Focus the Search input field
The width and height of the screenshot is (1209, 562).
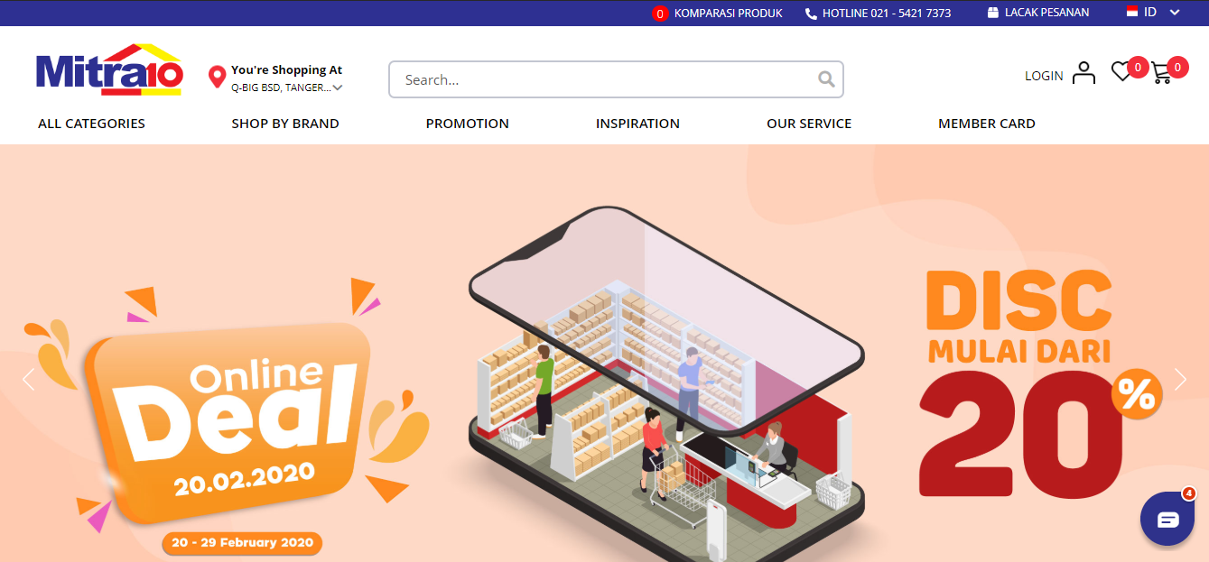point(616,79)
